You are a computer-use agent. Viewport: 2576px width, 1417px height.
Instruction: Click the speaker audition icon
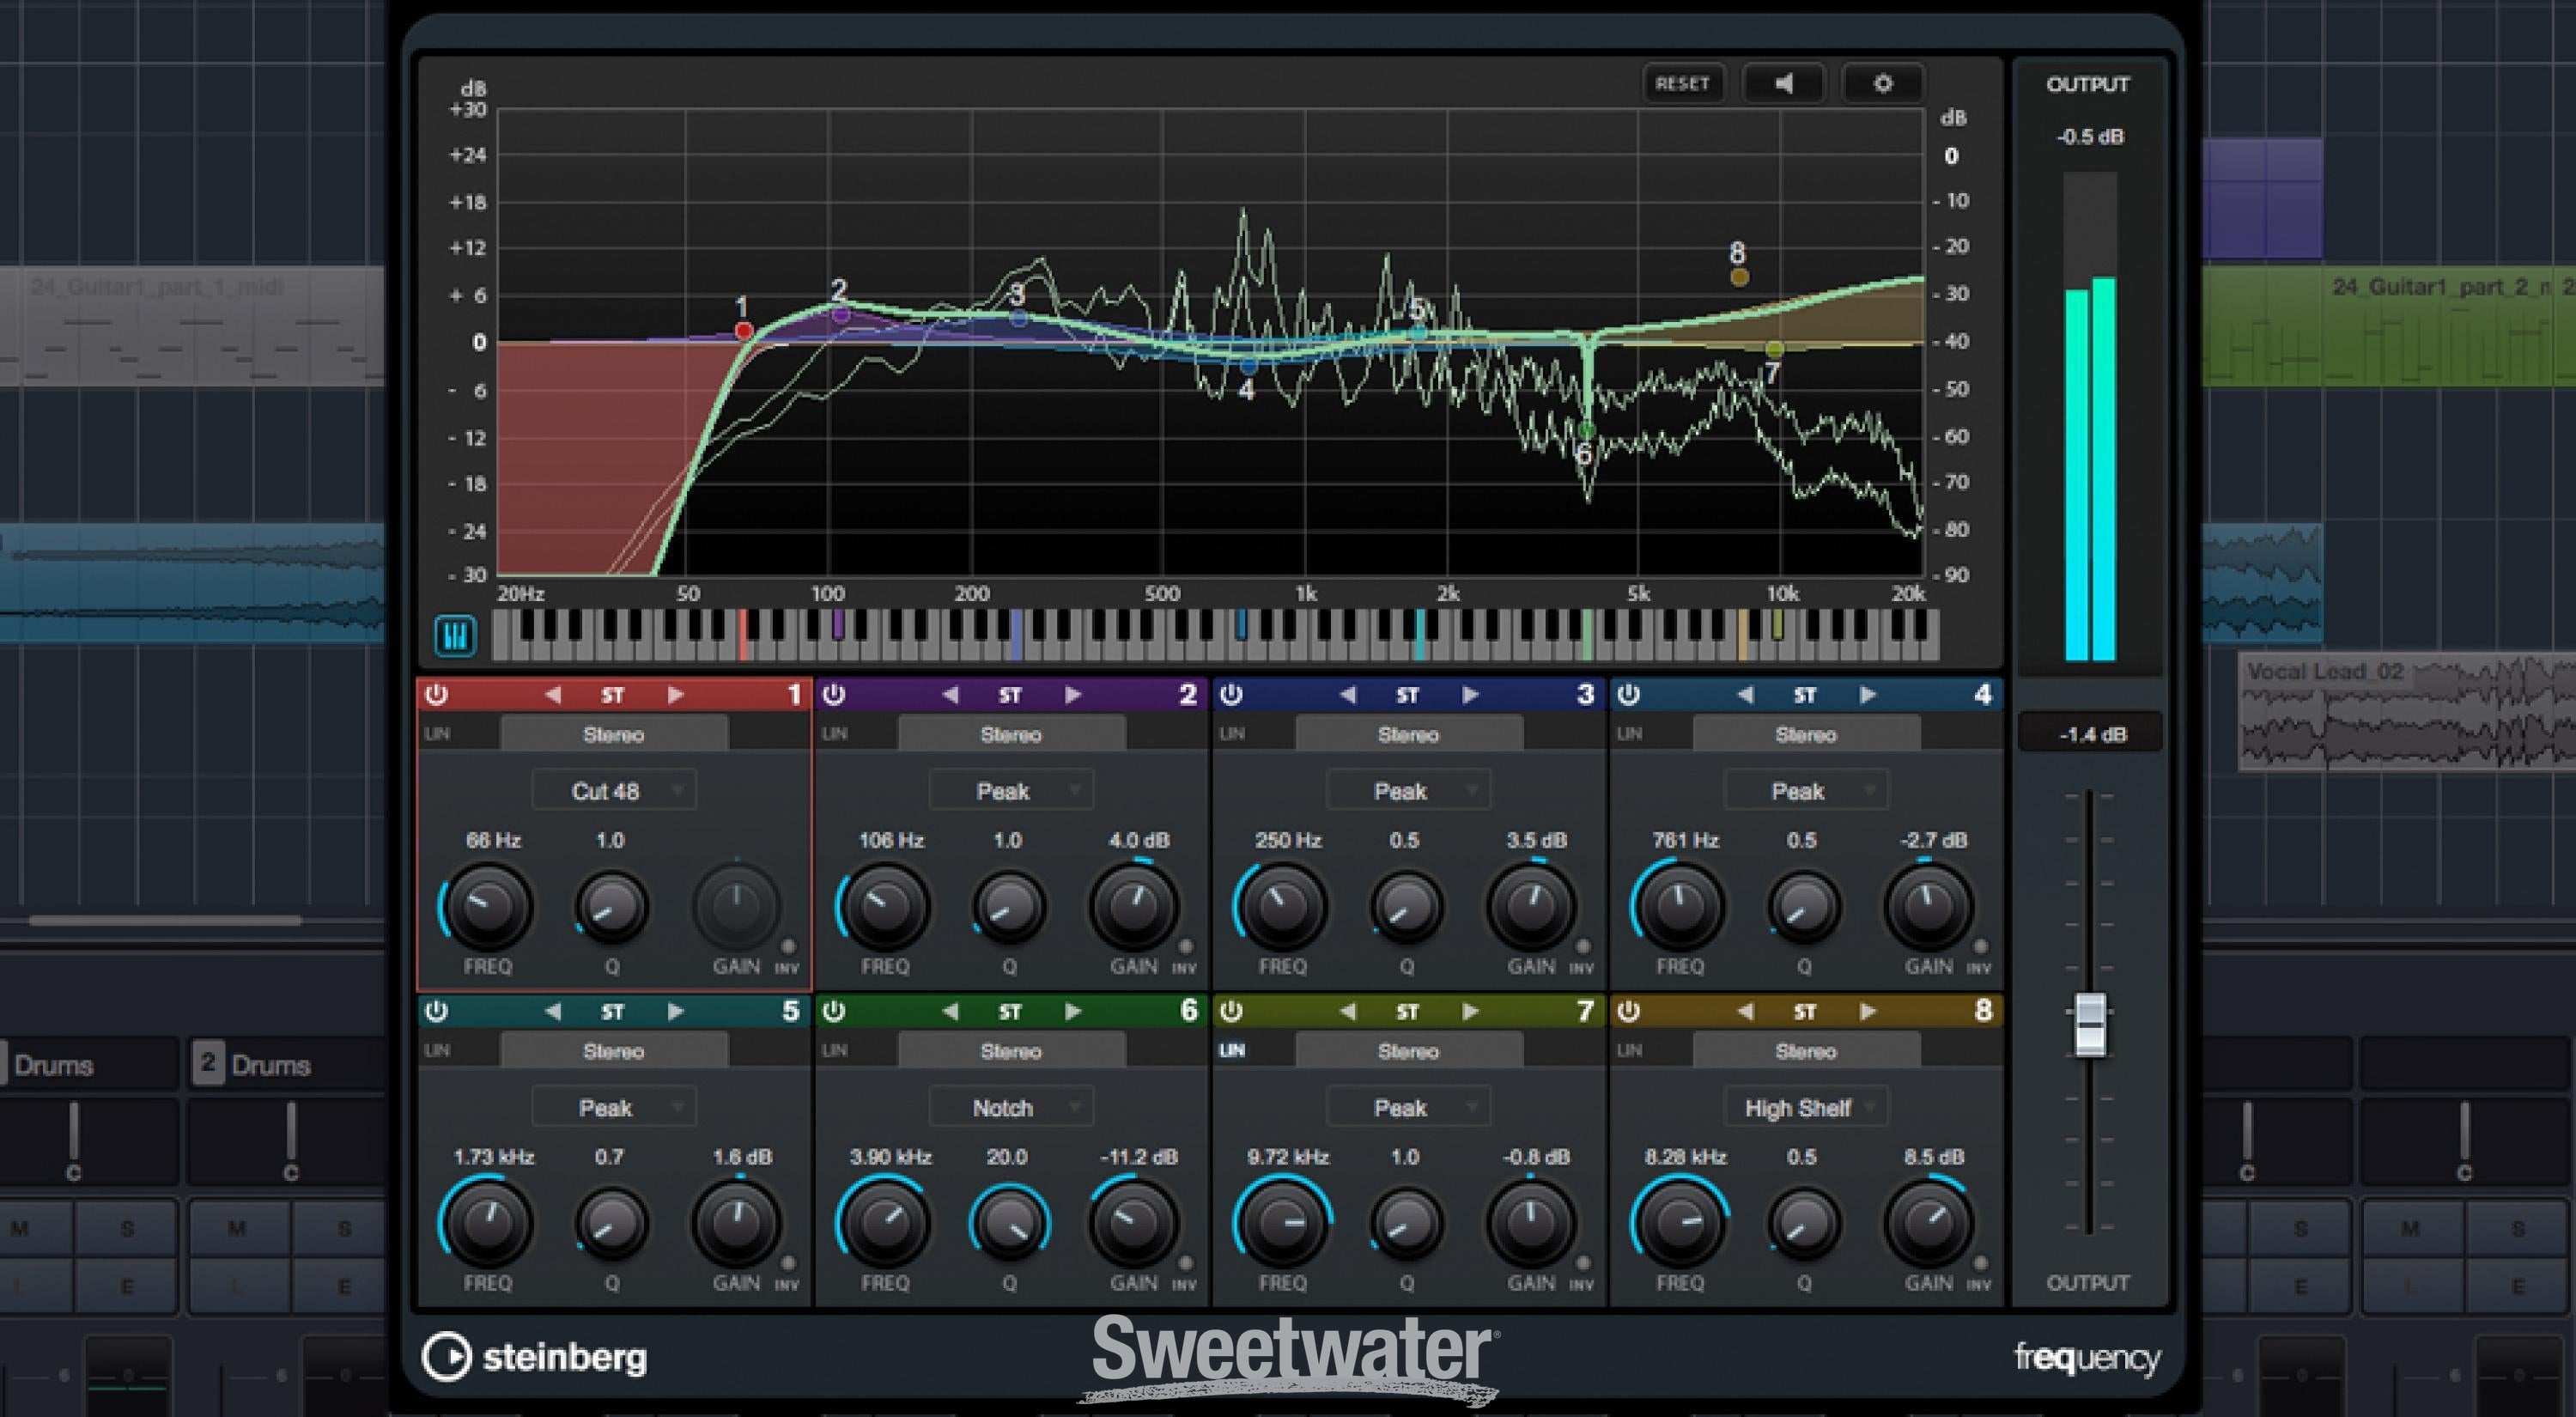(1784, 84)
